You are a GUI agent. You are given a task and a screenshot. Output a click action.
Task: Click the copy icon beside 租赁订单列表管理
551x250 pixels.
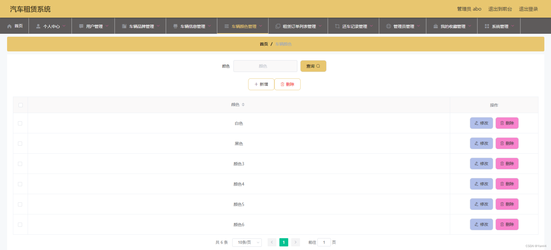pos(278,26)
